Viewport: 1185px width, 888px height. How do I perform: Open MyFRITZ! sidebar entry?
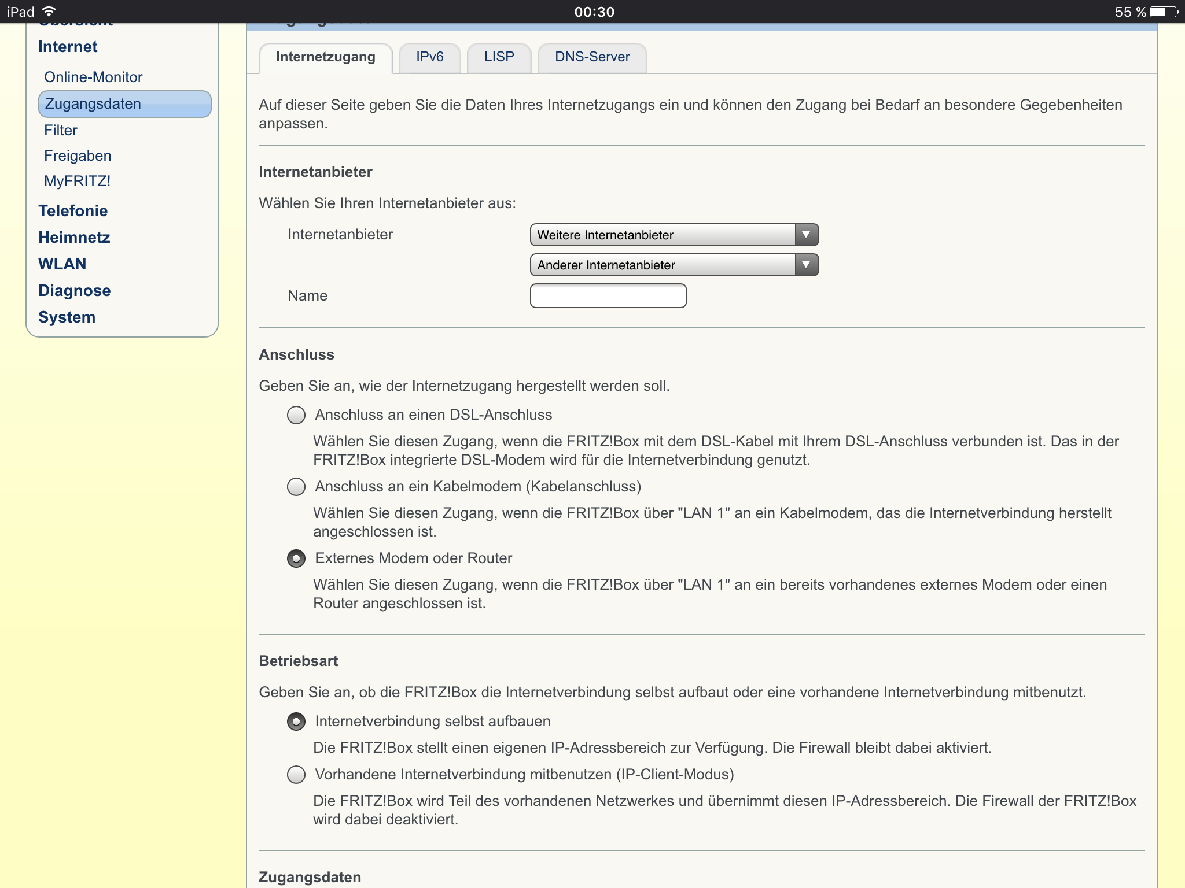pyautogui.click(x=77, y=181)
